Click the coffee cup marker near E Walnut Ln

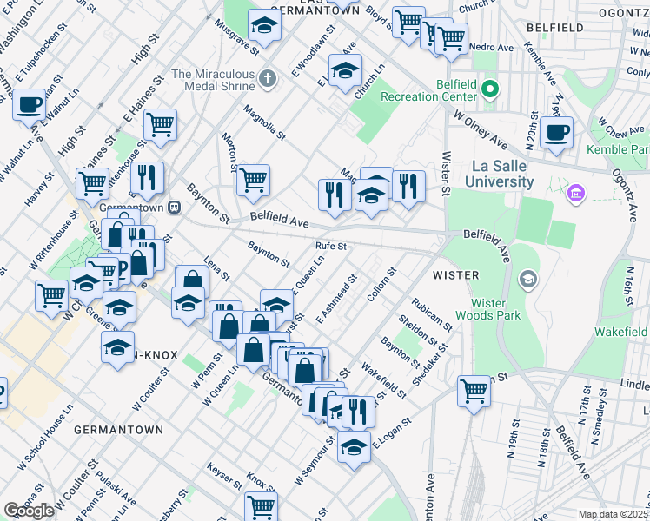pyautogui.click(x=29, y=107)
